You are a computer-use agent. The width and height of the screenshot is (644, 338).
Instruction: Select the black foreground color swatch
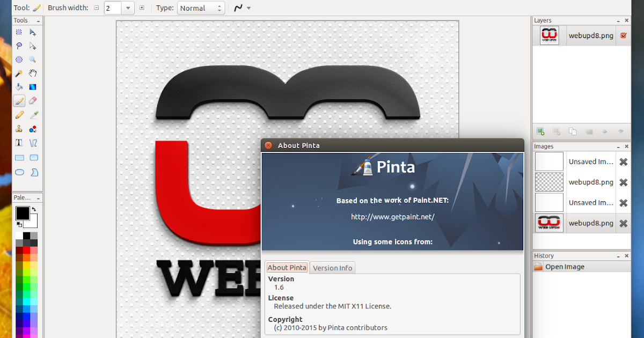click(23, 214)
